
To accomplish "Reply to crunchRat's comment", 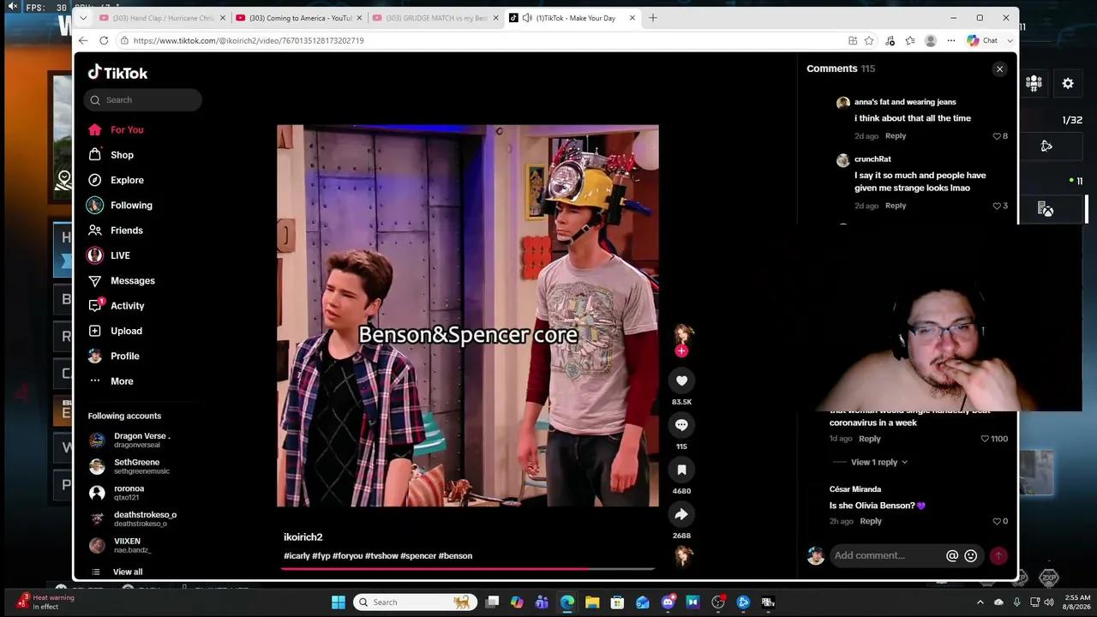I will tap(896, 206).
